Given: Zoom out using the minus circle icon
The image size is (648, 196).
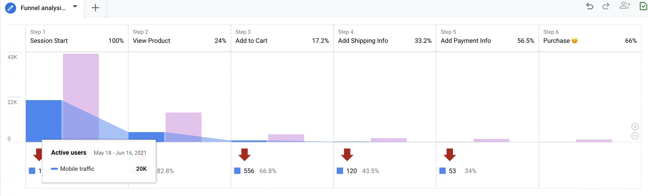Looking at the screenshot, I should 635,136.
